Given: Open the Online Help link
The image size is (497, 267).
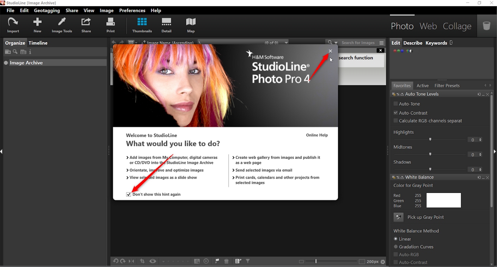Looking at the screenshot, I should tap(317, 135).
